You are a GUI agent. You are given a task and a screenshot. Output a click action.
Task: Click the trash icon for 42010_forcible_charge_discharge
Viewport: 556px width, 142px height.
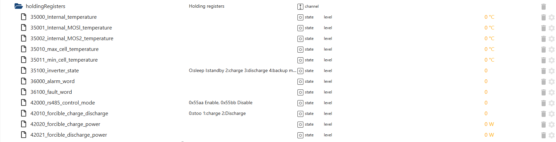pos(543,114)
